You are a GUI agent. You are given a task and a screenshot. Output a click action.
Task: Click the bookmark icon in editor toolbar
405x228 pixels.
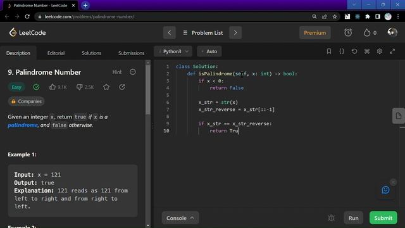(329, 51)
